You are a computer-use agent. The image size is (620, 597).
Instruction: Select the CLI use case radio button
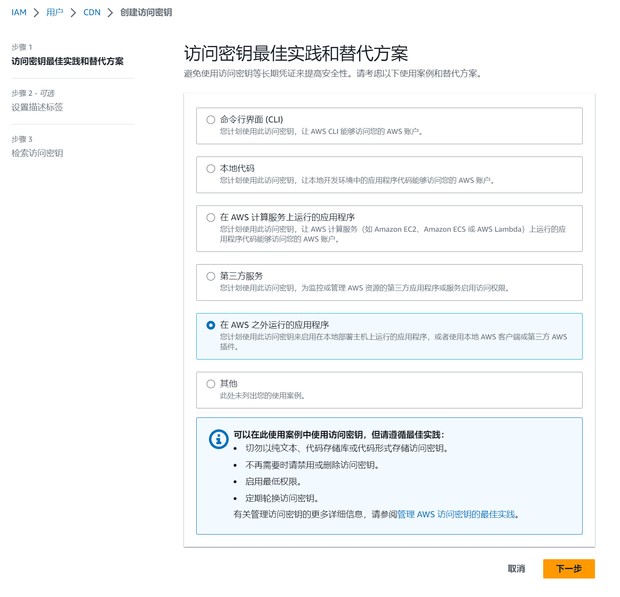tap(211, 120)
